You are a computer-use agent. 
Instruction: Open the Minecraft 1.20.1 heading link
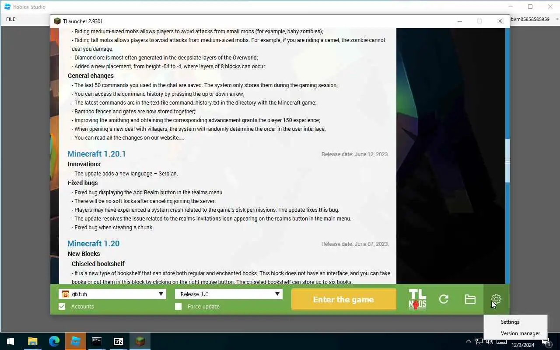pyautogui.click(x=97, y=154)
